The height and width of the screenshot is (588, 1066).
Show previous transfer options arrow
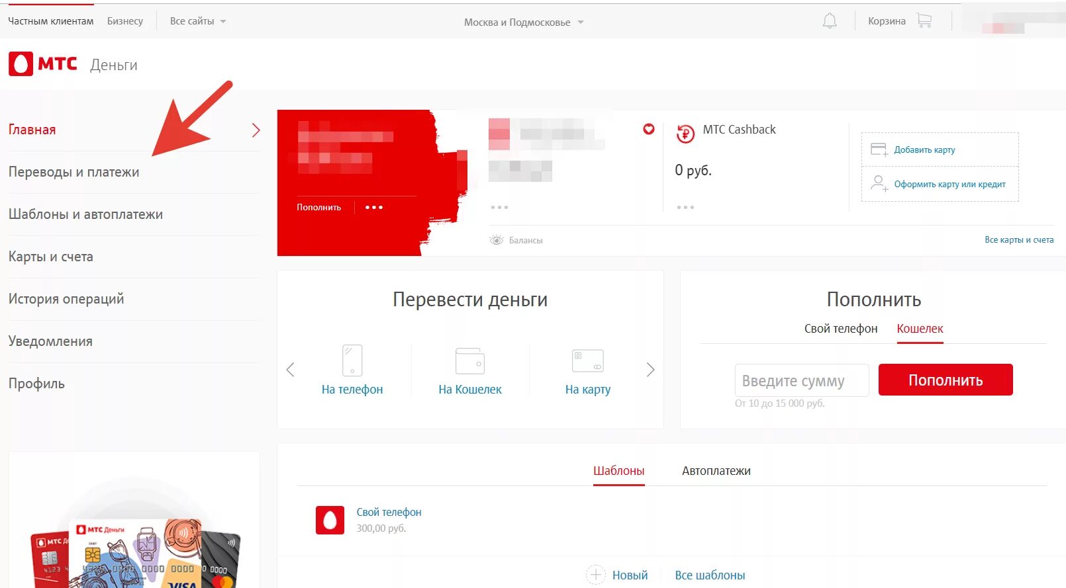[x=290, y=370]
